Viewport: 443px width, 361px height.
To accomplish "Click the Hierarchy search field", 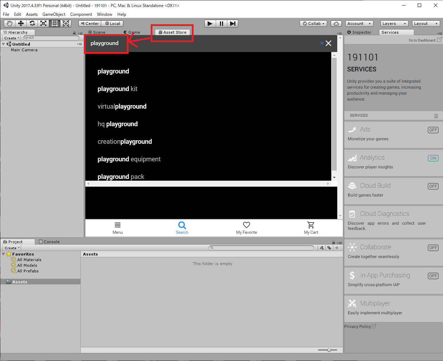I will (x=51, y=38).
